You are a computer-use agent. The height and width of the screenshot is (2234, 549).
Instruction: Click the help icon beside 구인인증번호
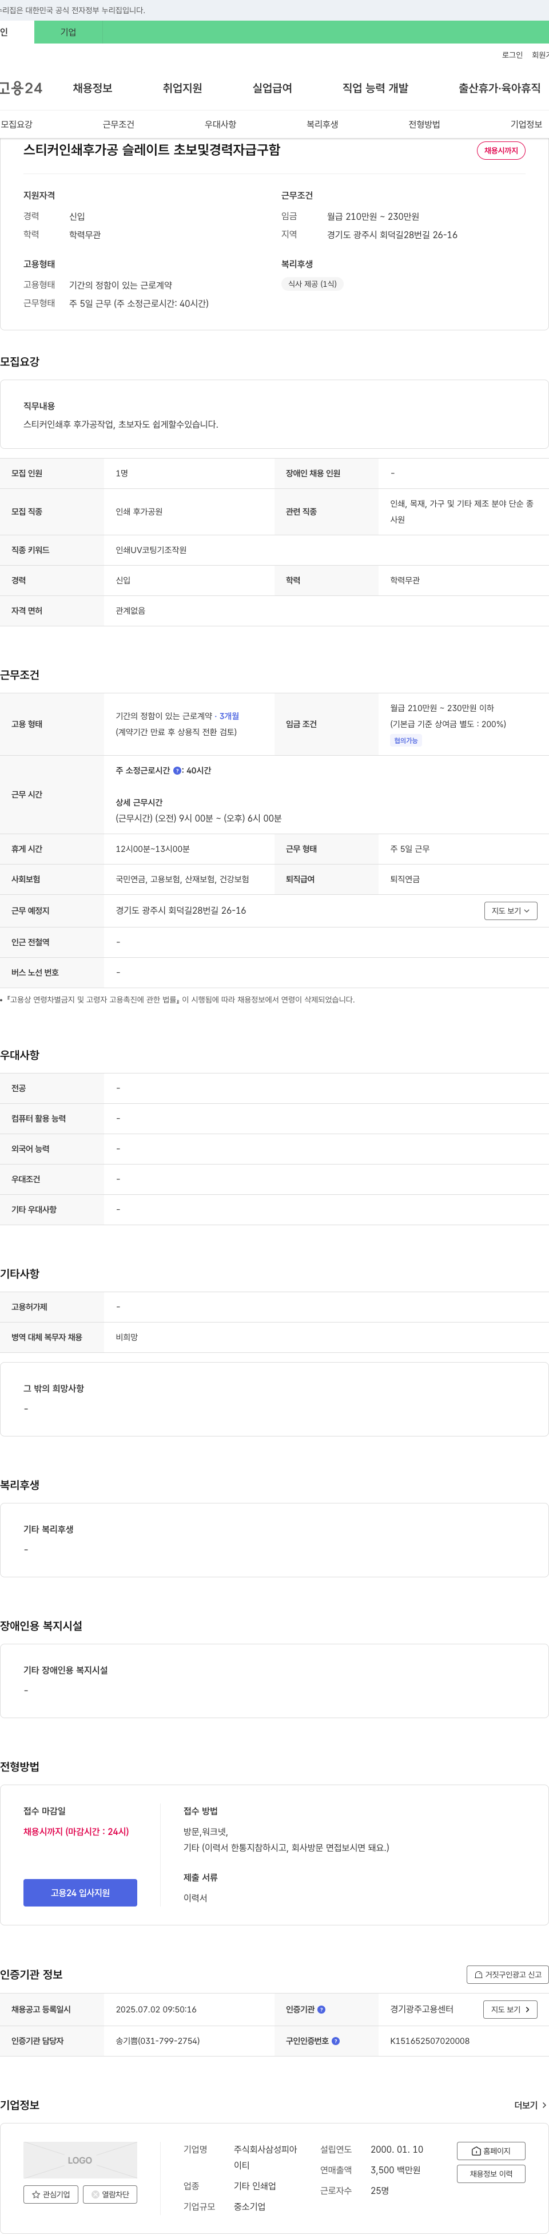coord(335,2040)
